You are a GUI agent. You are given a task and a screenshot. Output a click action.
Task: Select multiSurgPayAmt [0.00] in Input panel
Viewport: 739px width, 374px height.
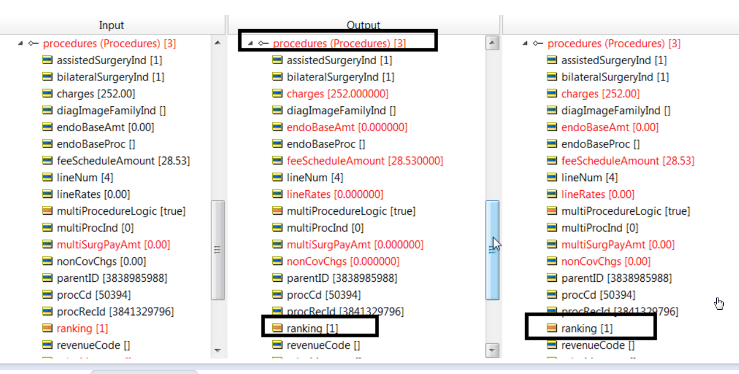tap(113, 245)
